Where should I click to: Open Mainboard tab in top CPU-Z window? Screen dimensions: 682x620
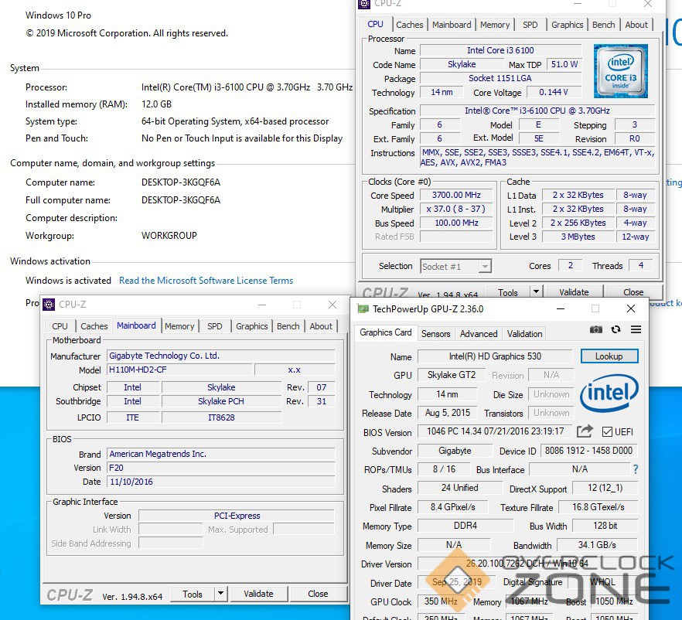(x=452, y=25)
